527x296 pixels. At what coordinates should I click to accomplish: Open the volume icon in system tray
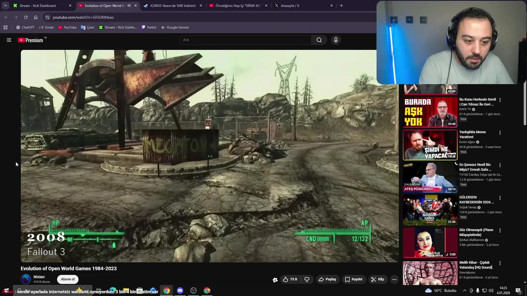click(x=491, y=291)
